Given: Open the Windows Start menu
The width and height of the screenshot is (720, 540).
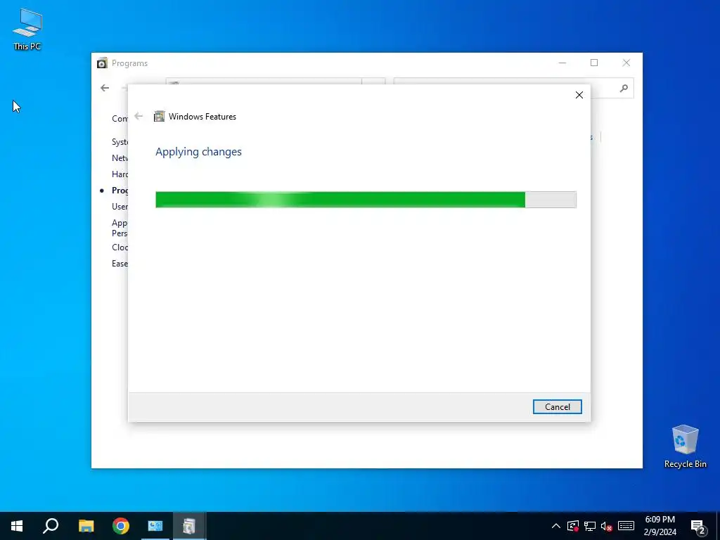Looking at the screenshot, I should click(17, 526).
